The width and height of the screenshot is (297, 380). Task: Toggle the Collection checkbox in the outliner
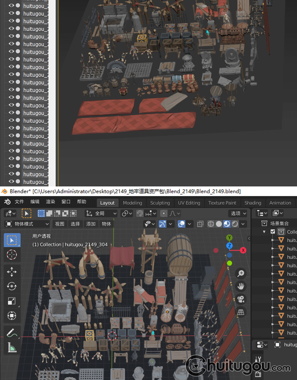pyautogui.click(x=272, y=232)
